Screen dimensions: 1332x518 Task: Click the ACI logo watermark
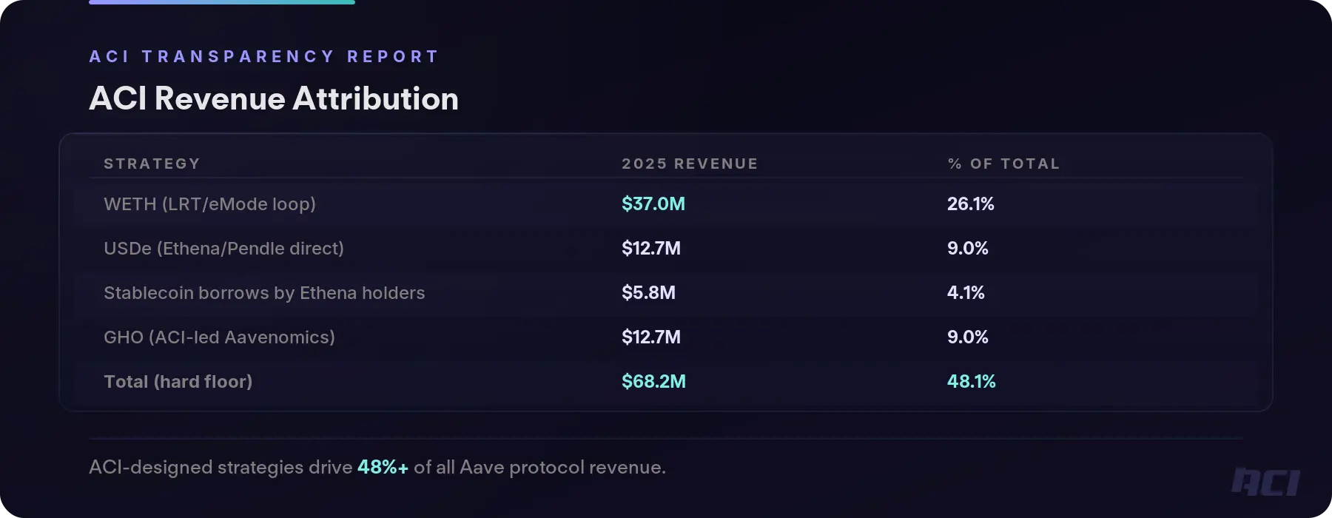point(1265,482)
